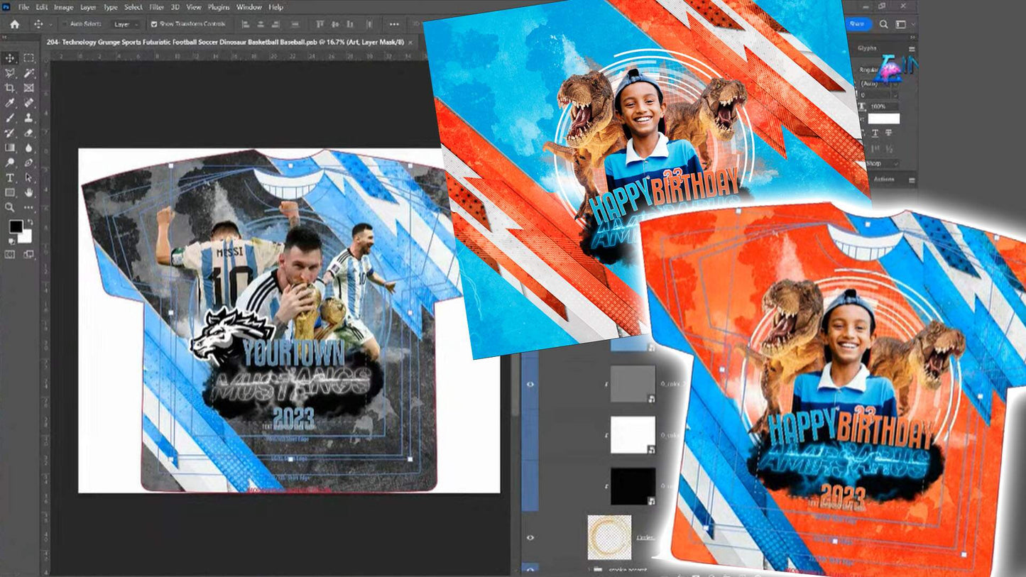This screenshot has height=577, width=1026.
Task: Click the search magnifier icon near Share
Action: (884, 24)
